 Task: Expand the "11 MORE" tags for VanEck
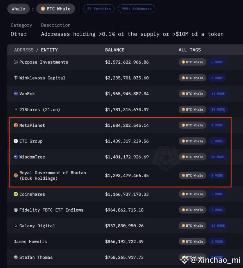point(218,94)
